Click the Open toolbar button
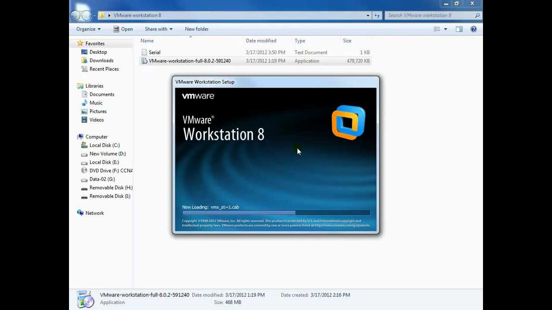This screenshot has height=310, width=552. click(x=123, y=29)
